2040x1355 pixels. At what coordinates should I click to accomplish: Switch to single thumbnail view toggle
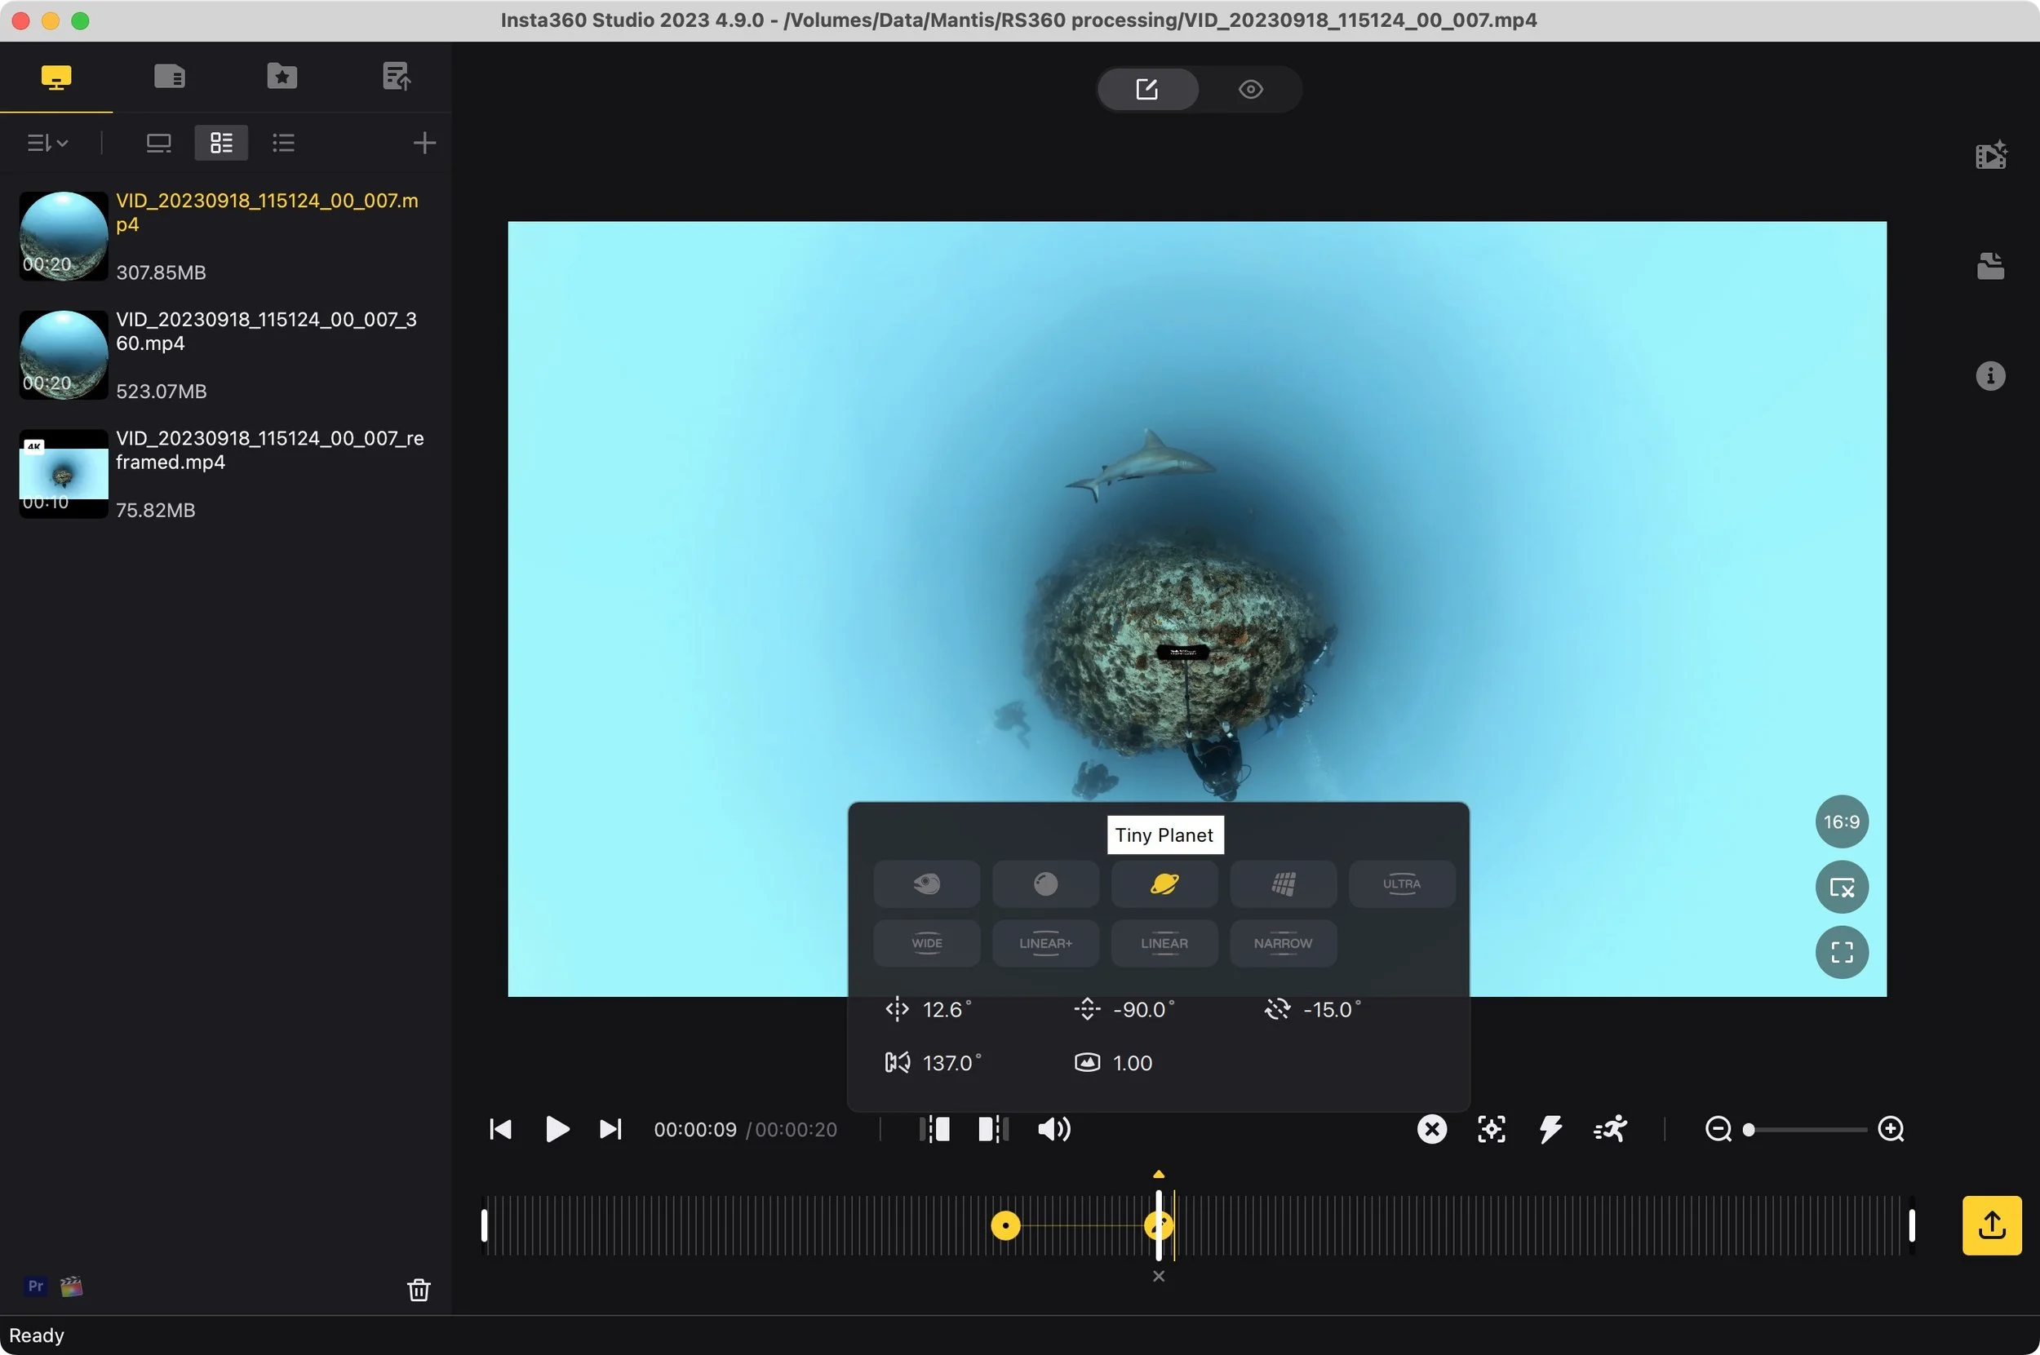pos(158,143)
